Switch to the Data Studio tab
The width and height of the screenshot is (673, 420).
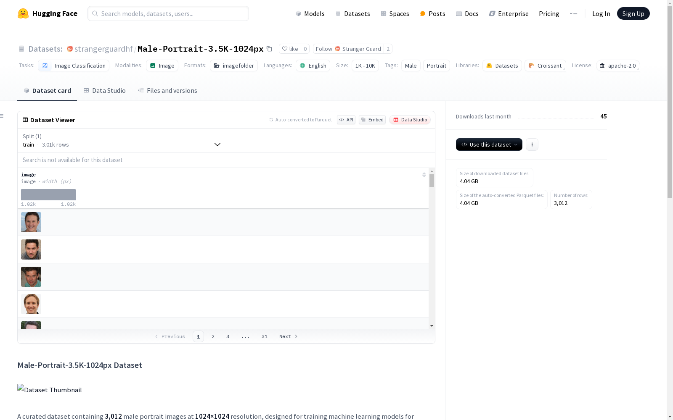104,91
